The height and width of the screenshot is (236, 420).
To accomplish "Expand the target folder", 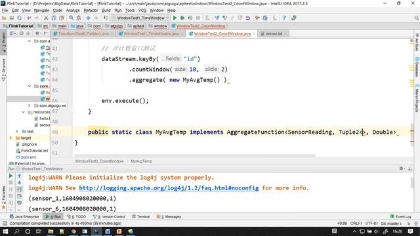I will coord(10,138).
